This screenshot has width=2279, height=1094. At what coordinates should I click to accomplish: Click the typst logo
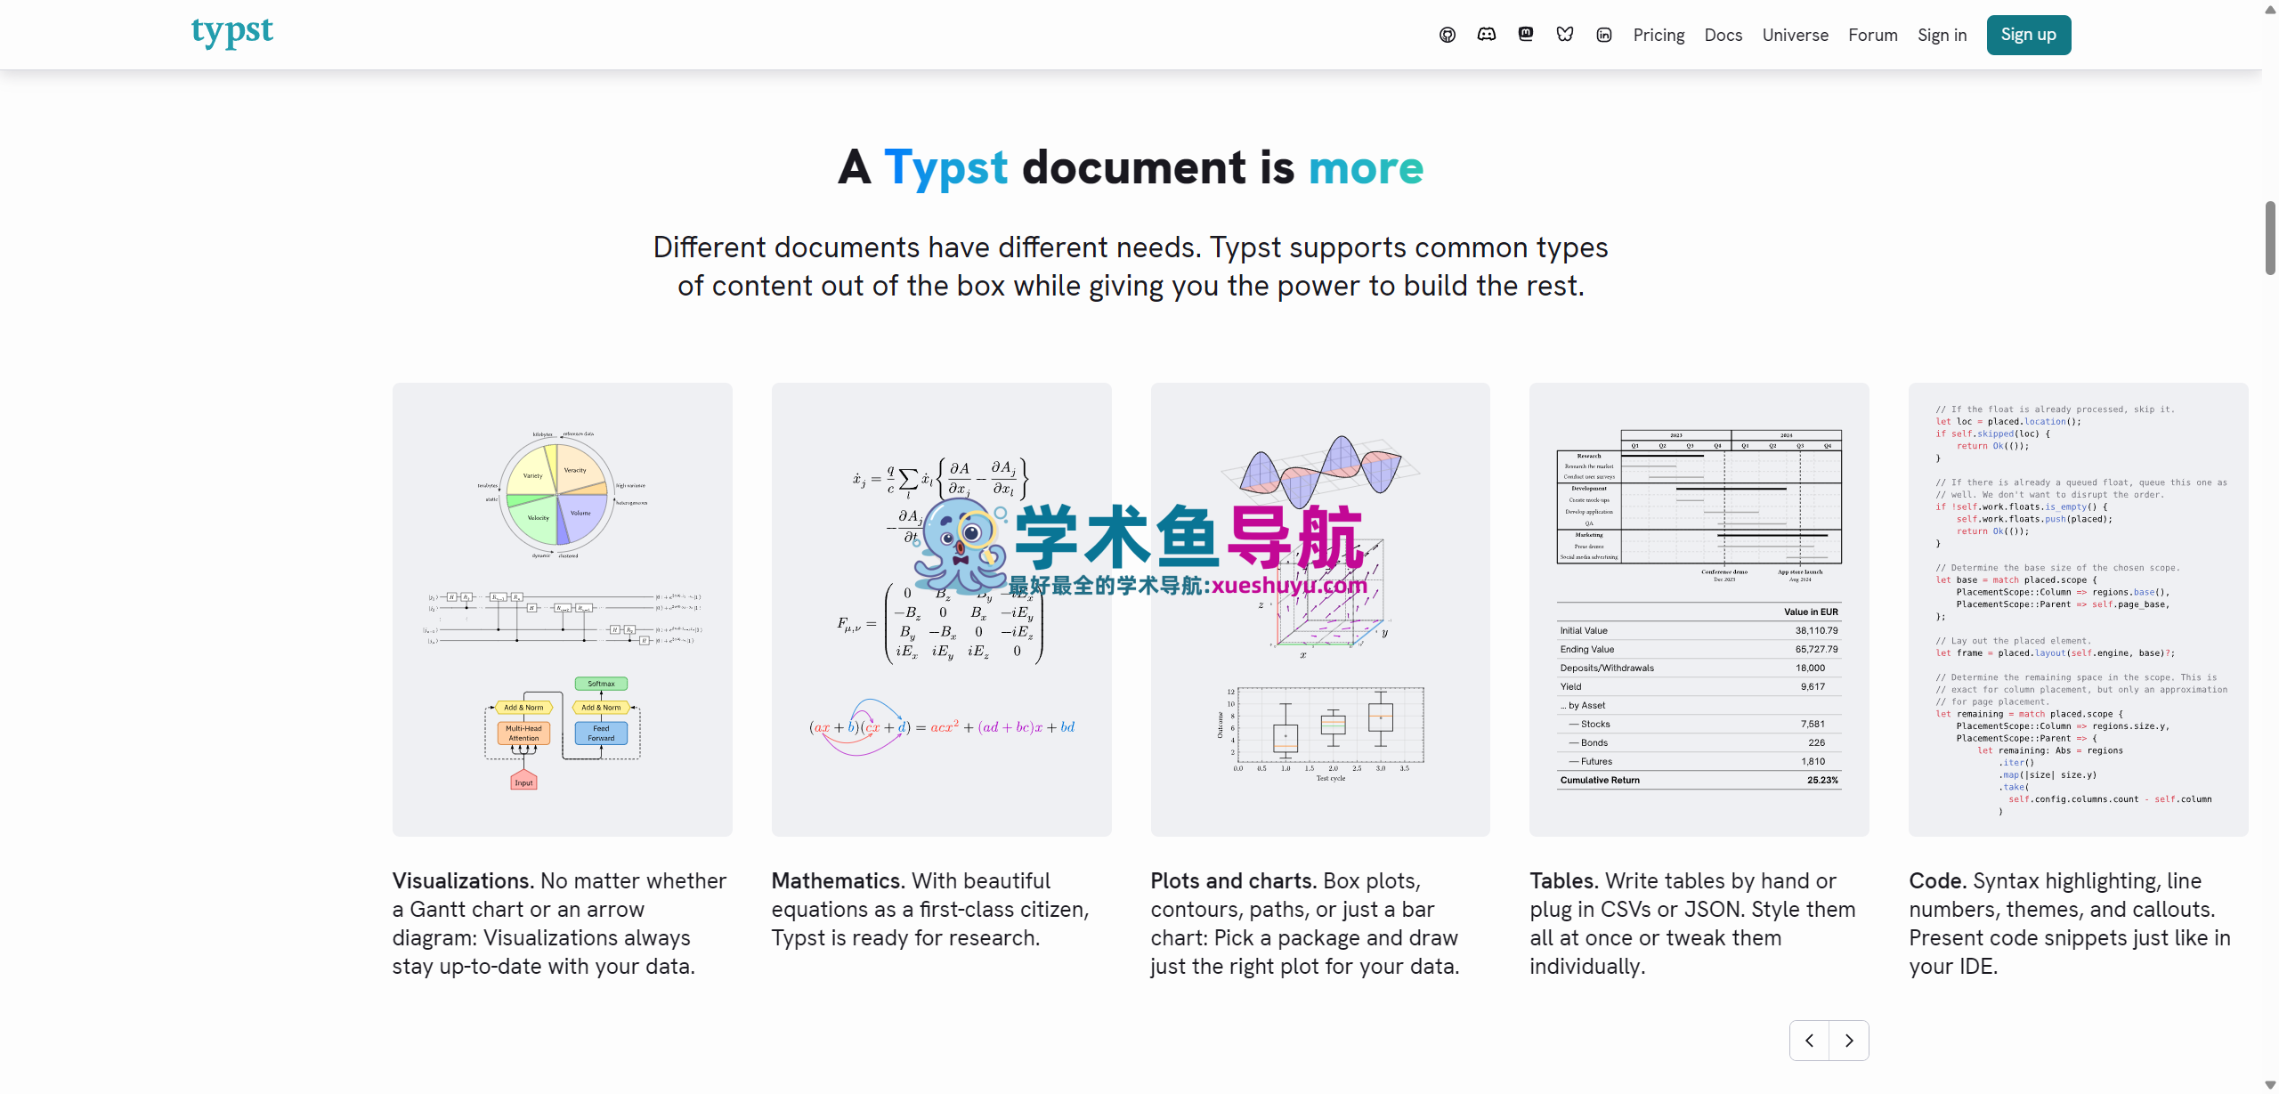tap(232, 32)
